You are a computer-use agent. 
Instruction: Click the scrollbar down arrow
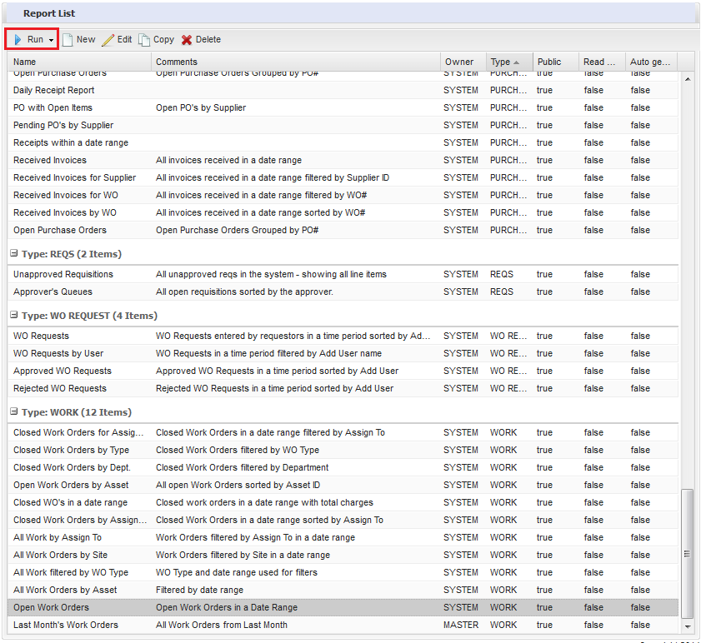tap(687, 626)
